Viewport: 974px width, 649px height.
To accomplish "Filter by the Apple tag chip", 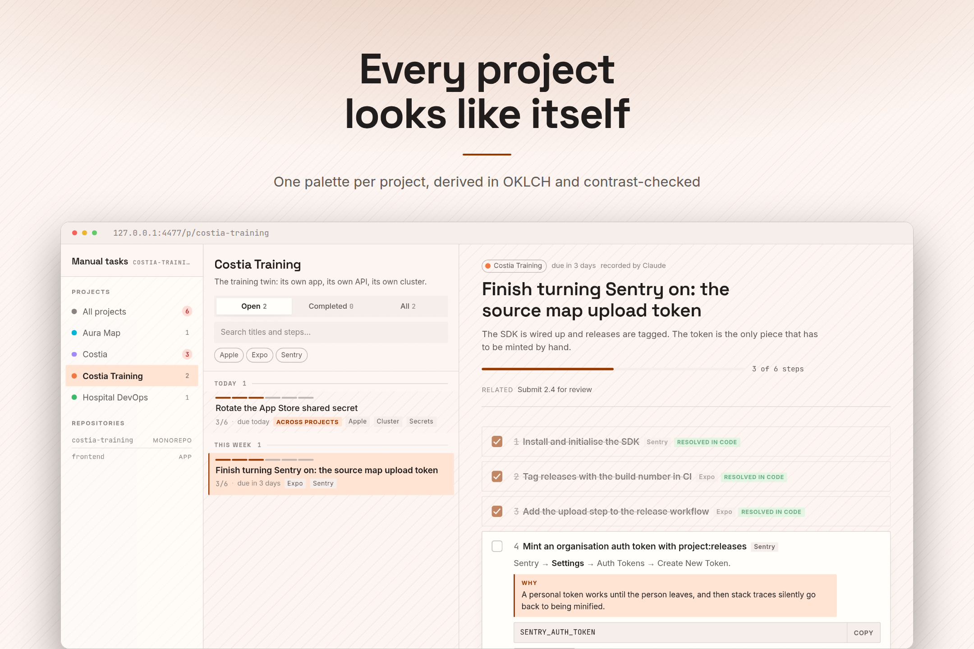I will [x=229, y=355].
